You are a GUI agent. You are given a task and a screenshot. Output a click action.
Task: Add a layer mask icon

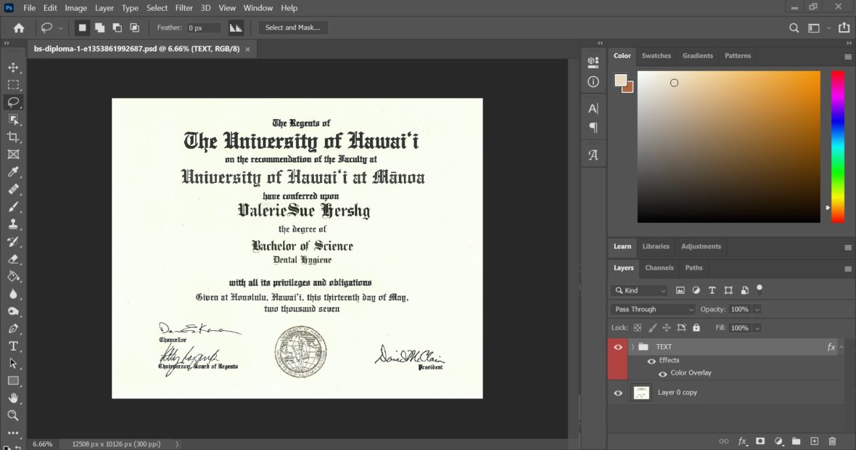point(760,441)
